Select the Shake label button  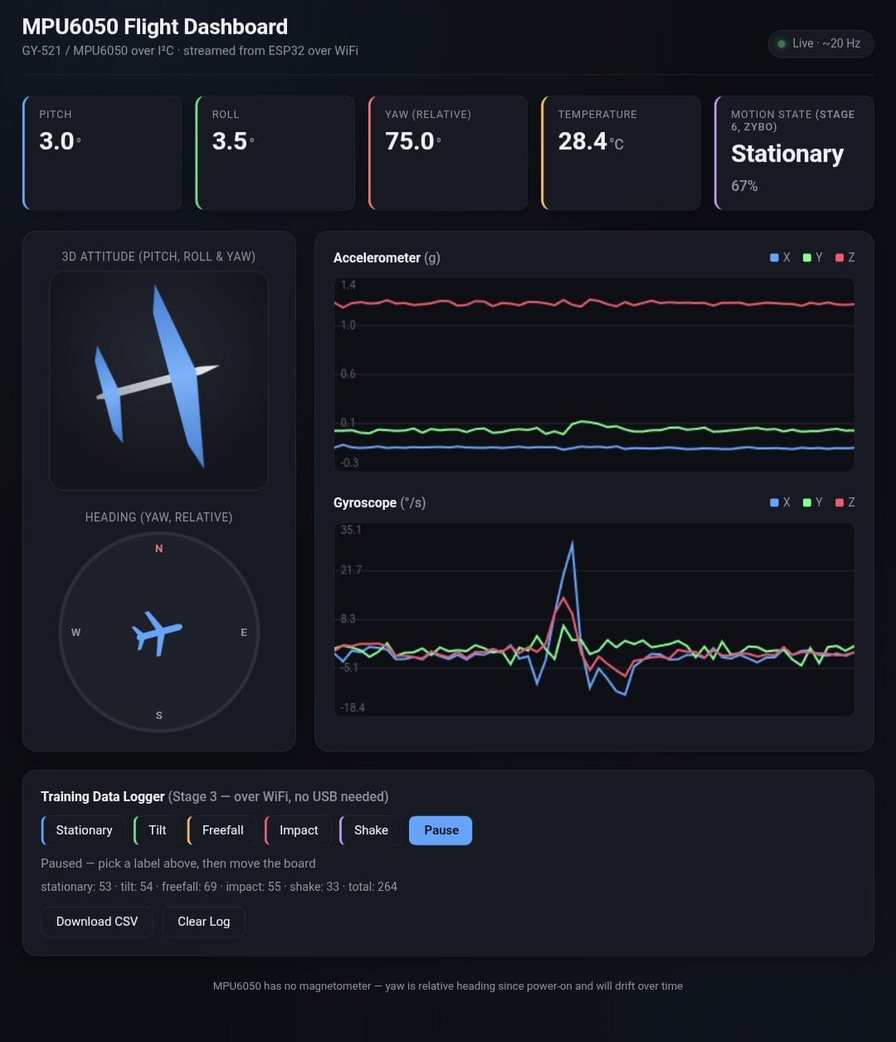[x=370, y=830]
